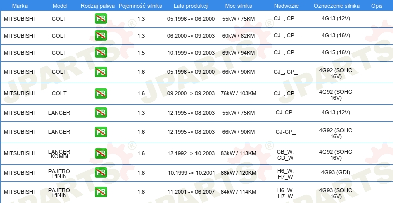Select date range 05.1996 -> 06.2000
This screenshot has height=203, width=393.
tap(191, 19)
